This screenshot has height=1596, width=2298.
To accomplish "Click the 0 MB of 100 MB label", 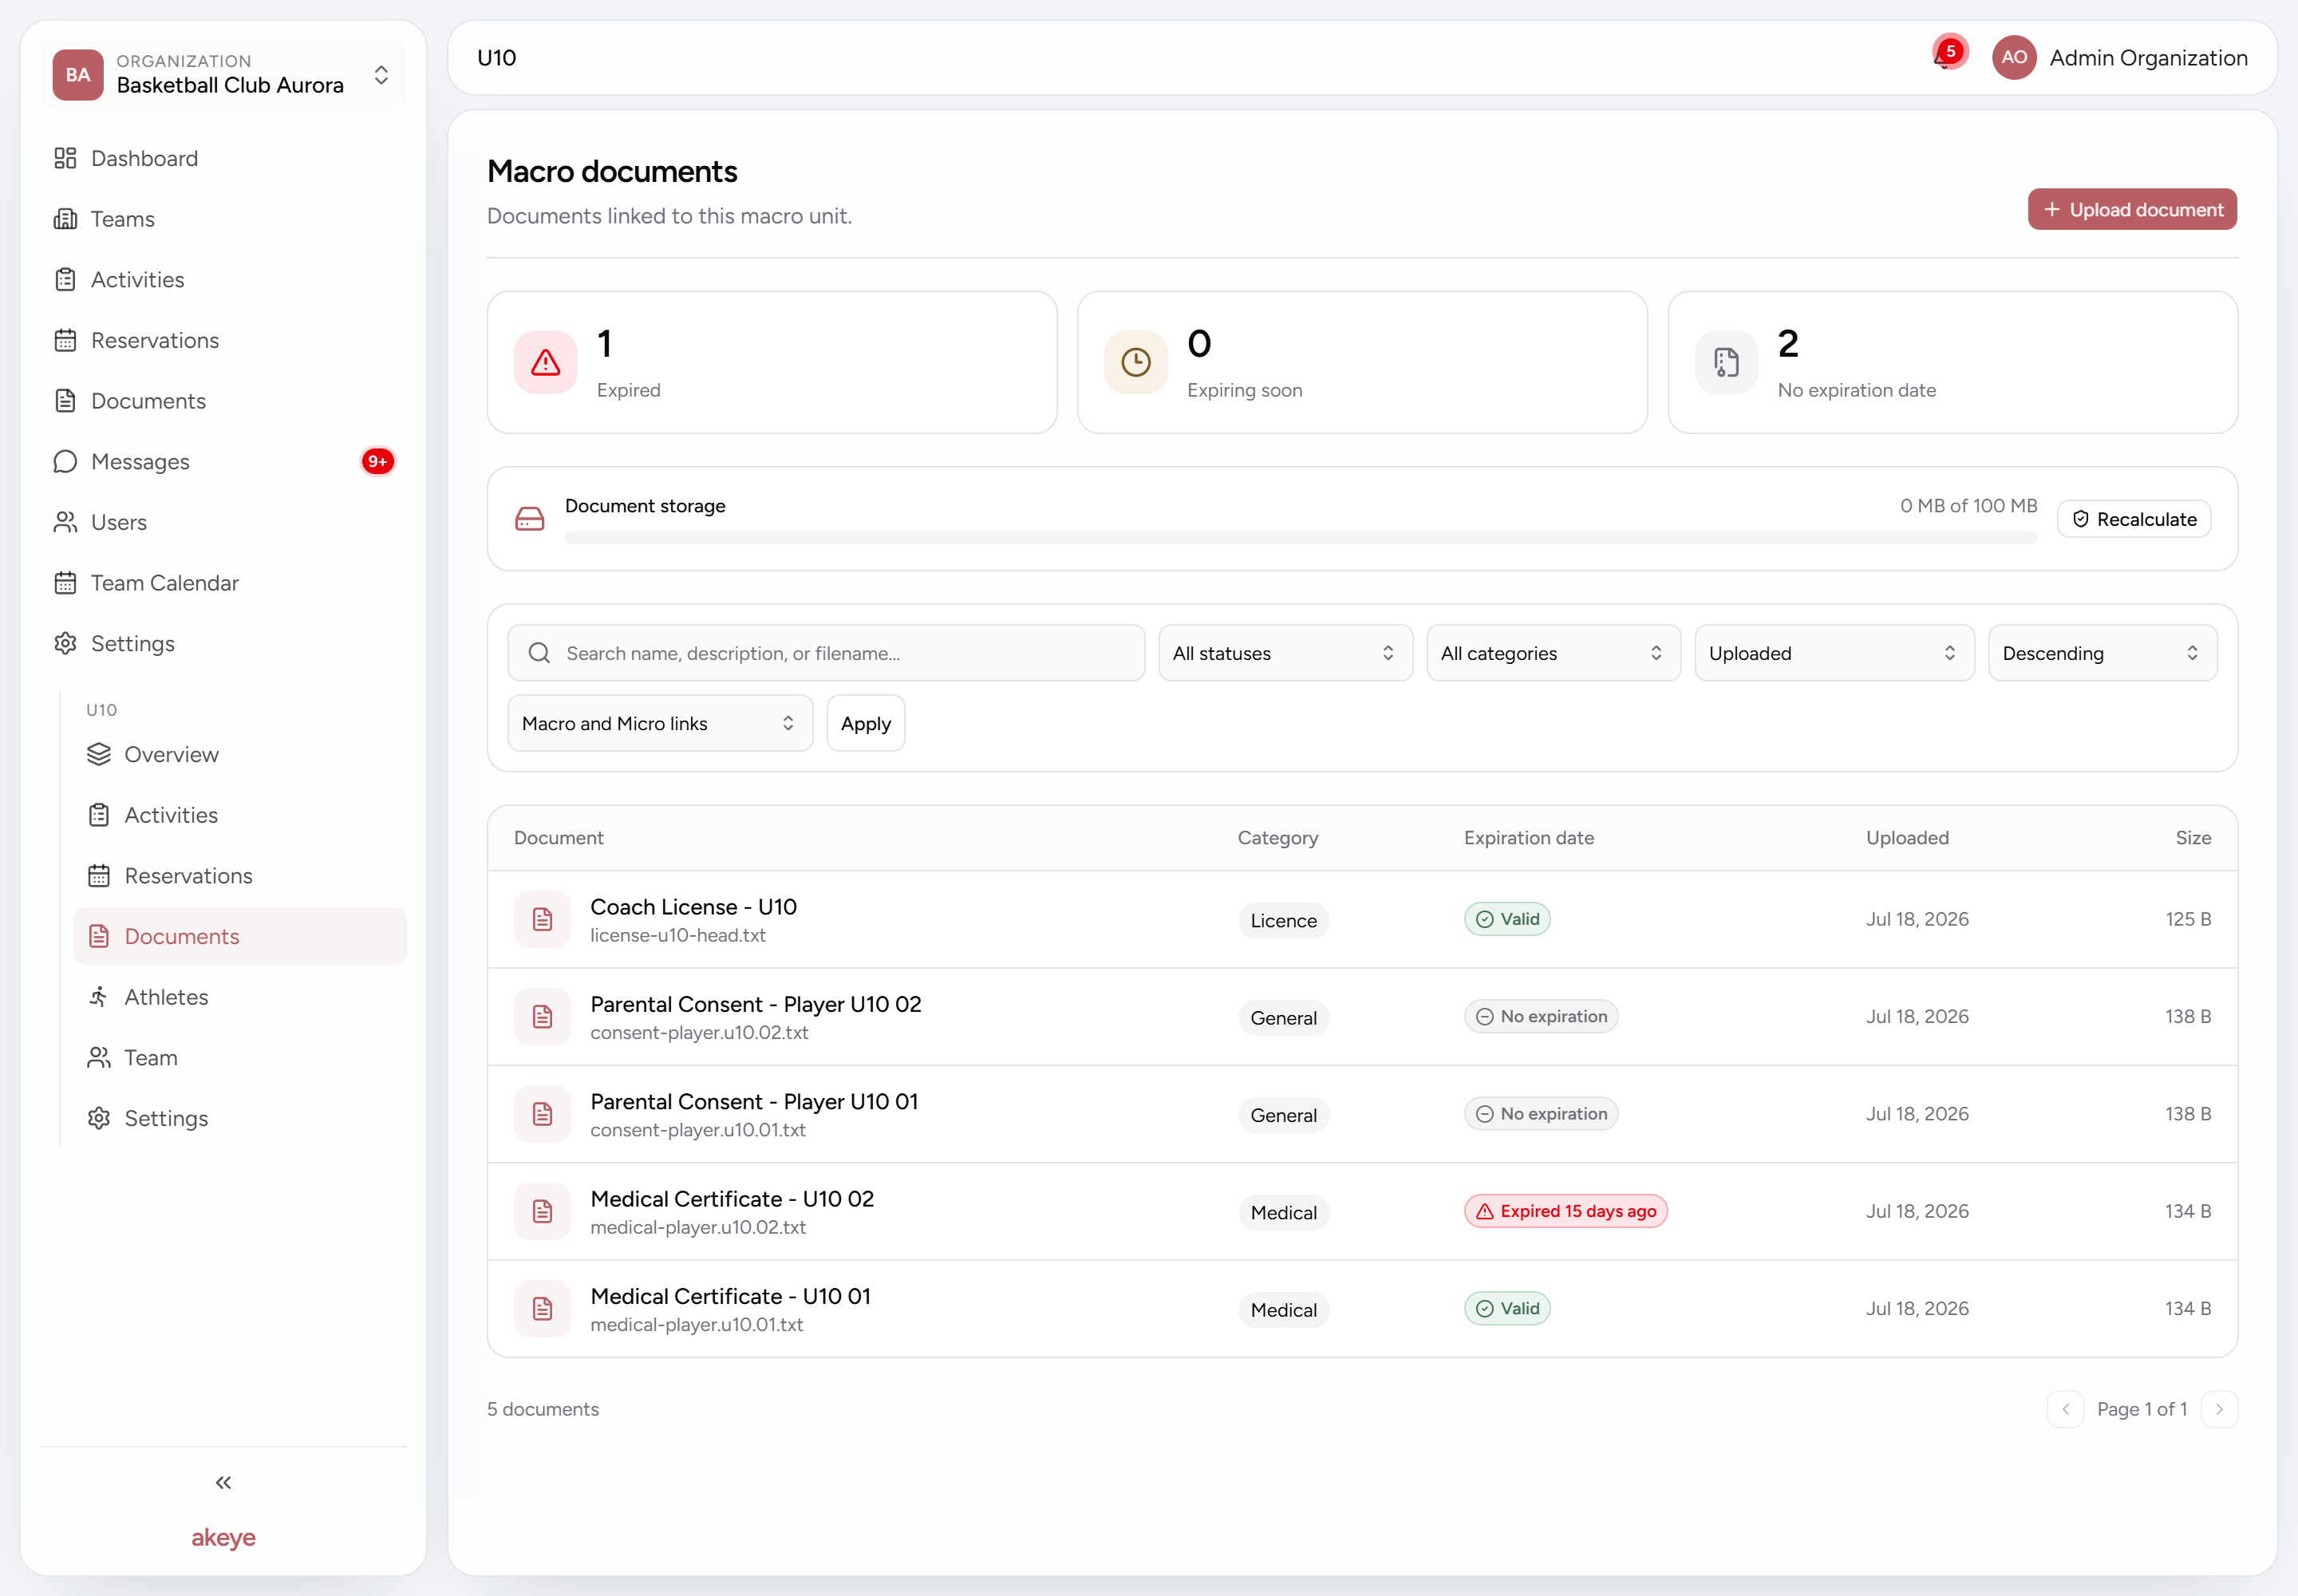I will click(x=1968, y=506).
